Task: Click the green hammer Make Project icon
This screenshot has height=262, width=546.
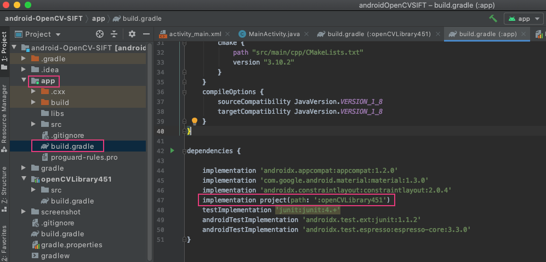Action: (x=493, y=19)
